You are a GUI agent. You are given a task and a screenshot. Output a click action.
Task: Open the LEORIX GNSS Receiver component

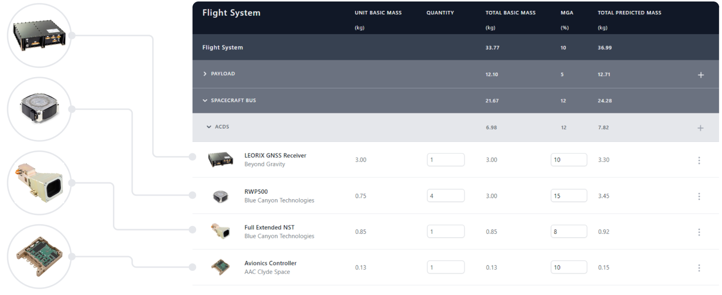pyautogui.click(x=275, y=155)
